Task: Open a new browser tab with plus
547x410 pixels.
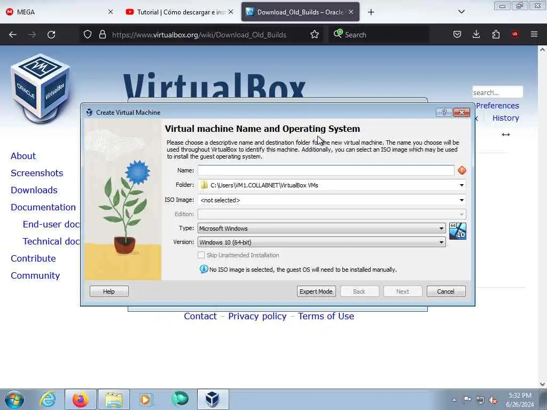Action: pyautogui.click(x=371, y=12)
